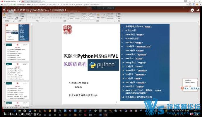
Task: Open the Arrange button
Action: click(x=98, y=15)
